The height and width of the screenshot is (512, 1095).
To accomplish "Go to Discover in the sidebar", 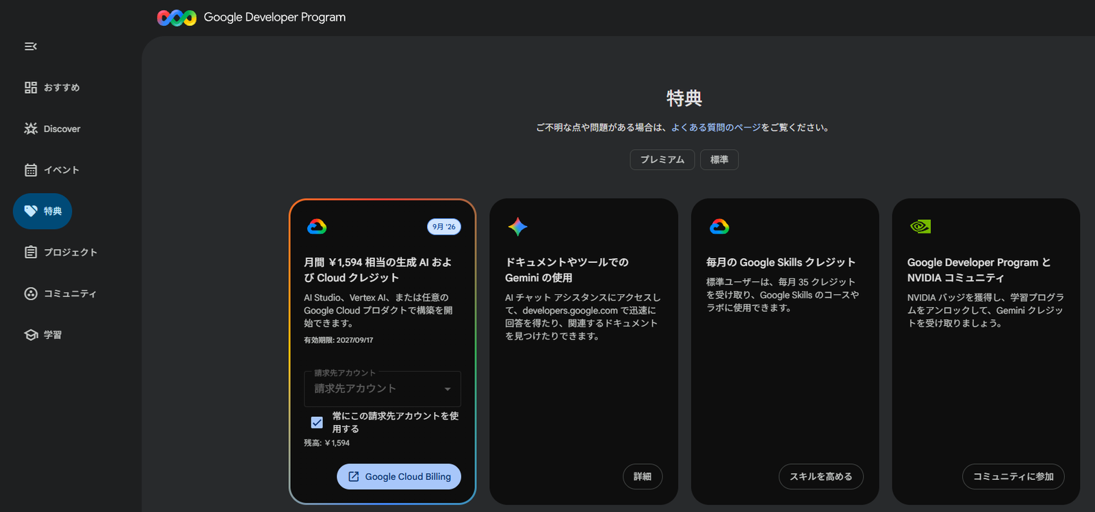I will tap(52, 129).
